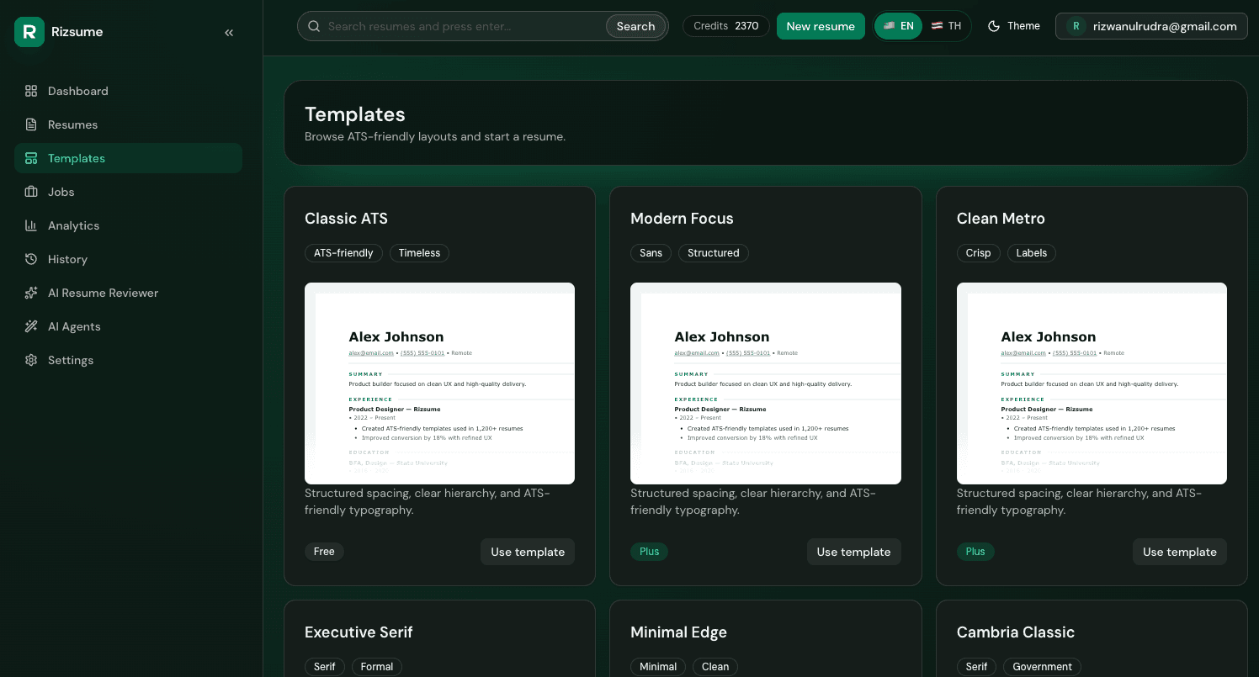The height and width of the screenshot is (677, 1259).
Task: Click the Plus badge on Clean Metro
Action: 975,552
